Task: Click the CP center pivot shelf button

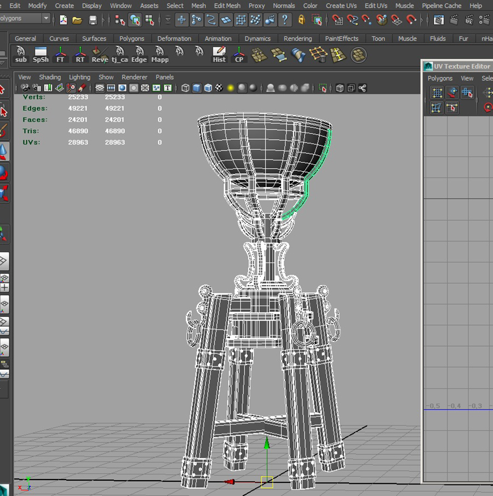Action: (239, 55)
